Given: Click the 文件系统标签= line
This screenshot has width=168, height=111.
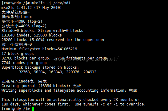Looking at the screenshot, I should 16,12.
